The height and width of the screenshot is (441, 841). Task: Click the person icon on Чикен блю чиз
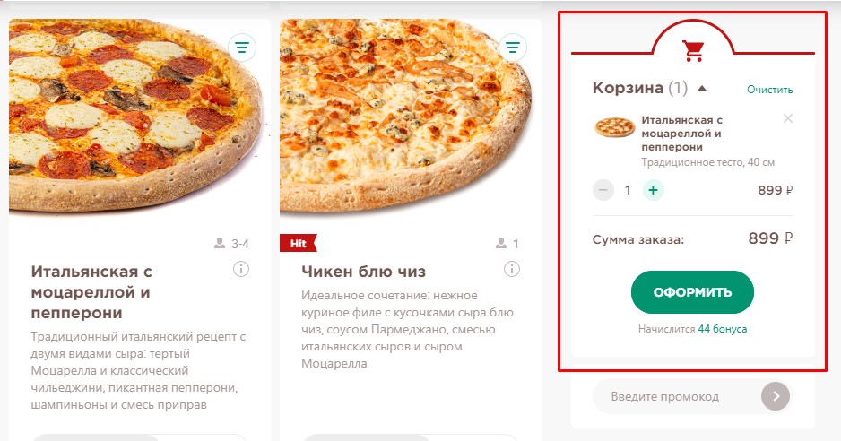pos(501,244)
